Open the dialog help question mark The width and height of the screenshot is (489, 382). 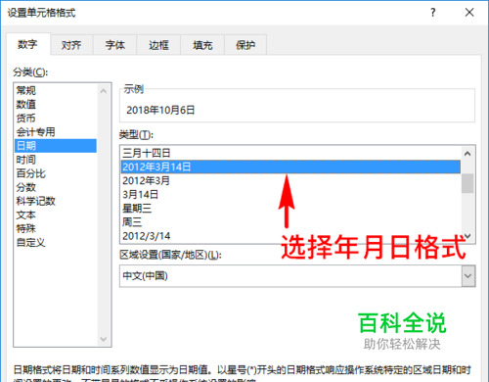[433, 13]
